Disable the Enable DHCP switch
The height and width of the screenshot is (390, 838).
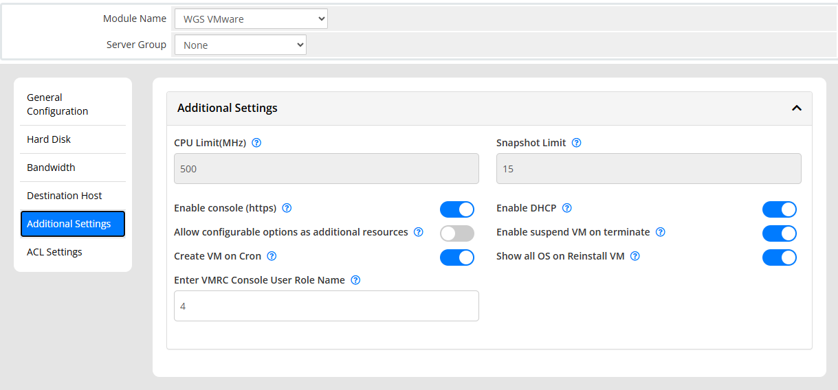[x=780, y=209]
